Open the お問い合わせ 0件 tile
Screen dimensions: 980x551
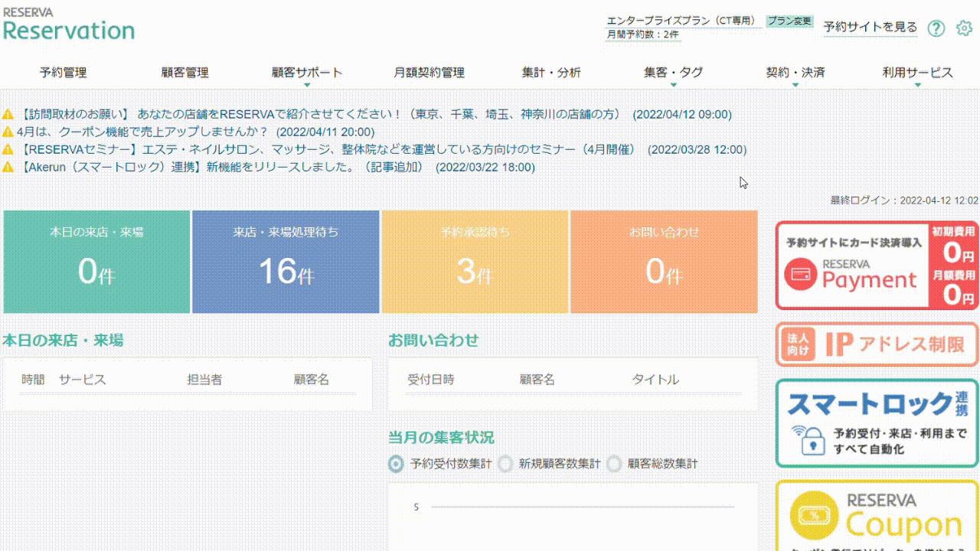[x=664, y=262]
